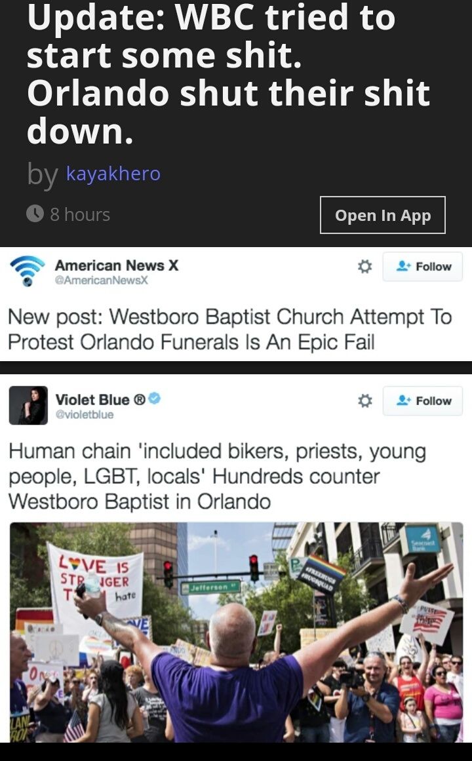
Task: Tap the verified badge next to Violet Blue
Action: [155, 399]
